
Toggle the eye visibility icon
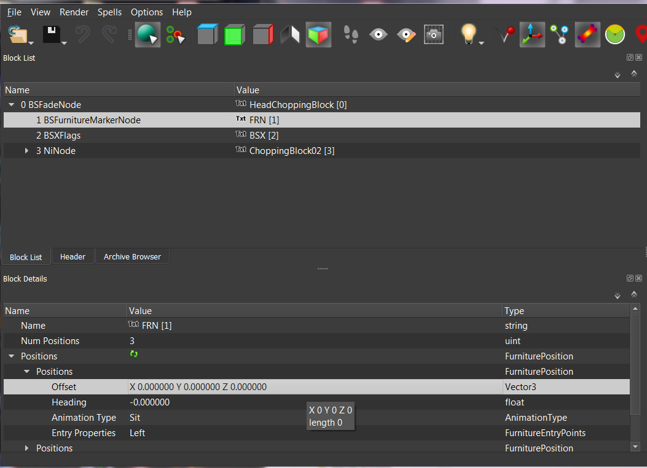coord(378,34)
